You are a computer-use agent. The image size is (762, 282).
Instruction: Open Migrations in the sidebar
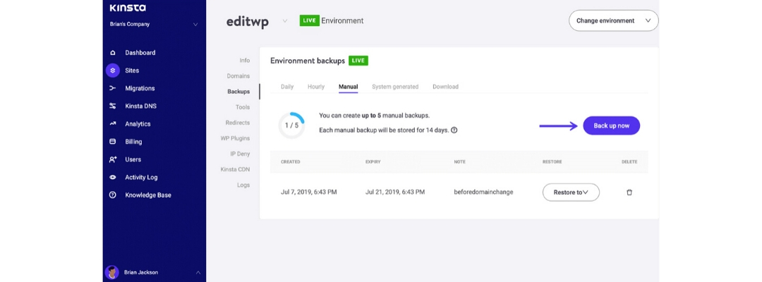pyautogui.click(x=140, y=88)
